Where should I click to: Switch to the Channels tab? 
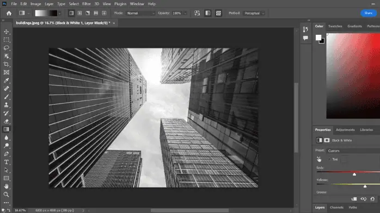point(336,208)
